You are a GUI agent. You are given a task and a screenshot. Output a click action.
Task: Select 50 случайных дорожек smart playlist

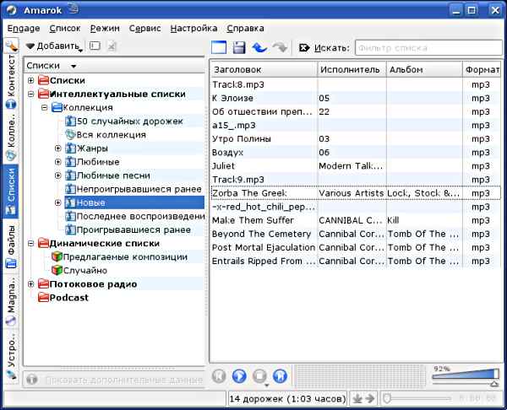point(124,121)
